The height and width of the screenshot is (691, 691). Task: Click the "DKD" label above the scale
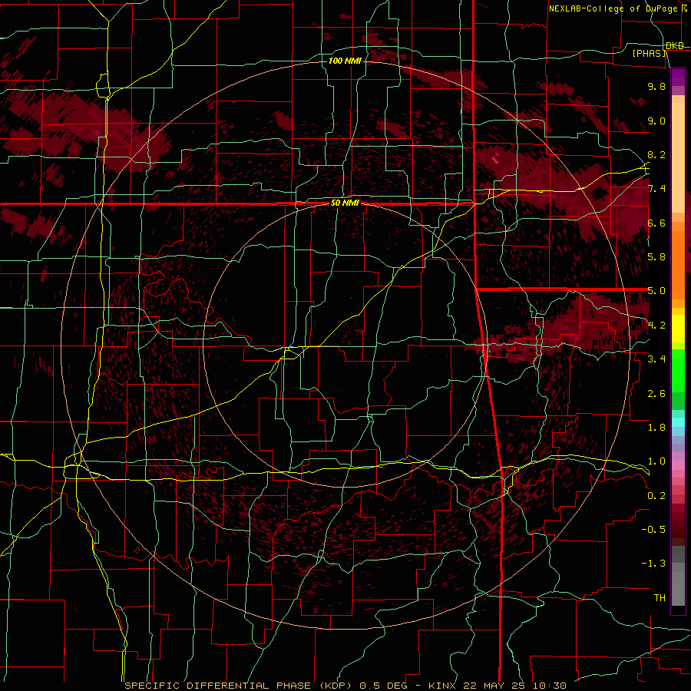point(675,46)
